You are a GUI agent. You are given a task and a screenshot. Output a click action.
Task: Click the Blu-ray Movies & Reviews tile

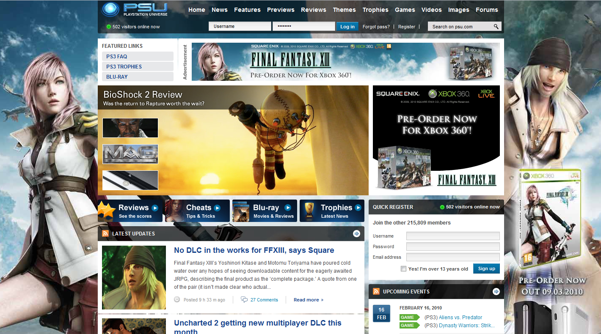coord(265,211)
